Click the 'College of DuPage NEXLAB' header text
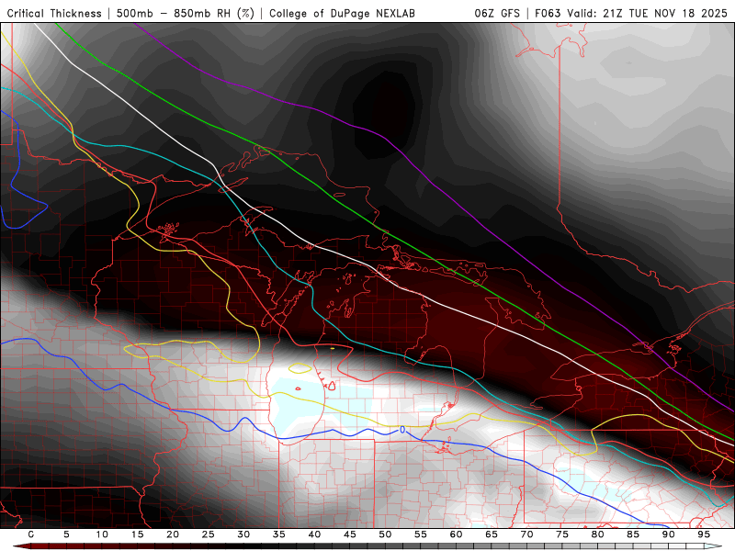 coord(342,13)
